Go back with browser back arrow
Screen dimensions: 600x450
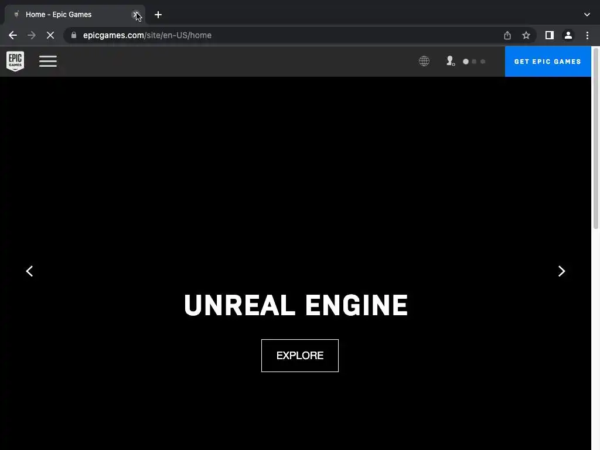[x=13, y=35]
